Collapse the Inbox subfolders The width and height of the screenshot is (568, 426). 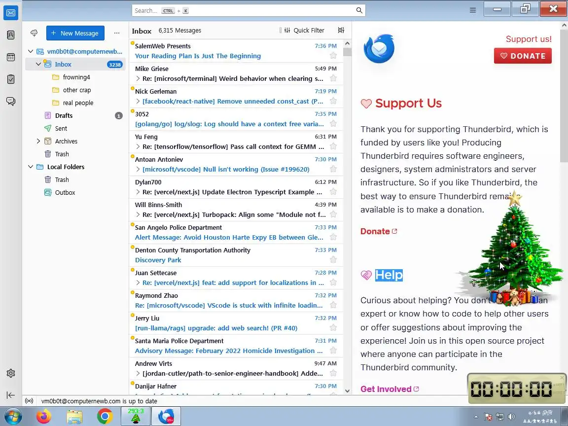38,64
